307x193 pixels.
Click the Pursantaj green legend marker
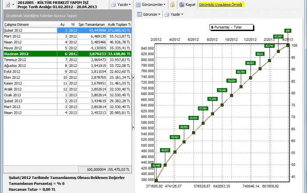(213, 27)
